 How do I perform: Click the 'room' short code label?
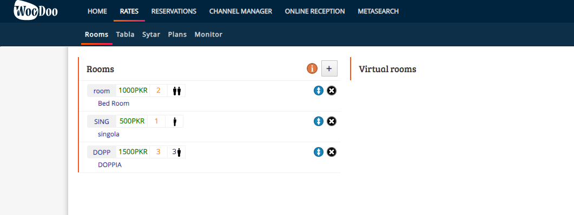[102, 91]
